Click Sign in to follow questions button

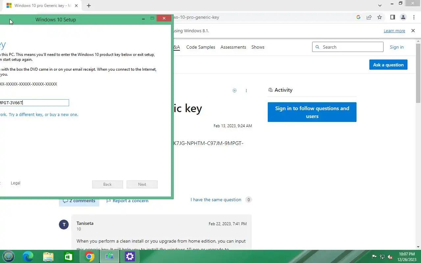312,112
